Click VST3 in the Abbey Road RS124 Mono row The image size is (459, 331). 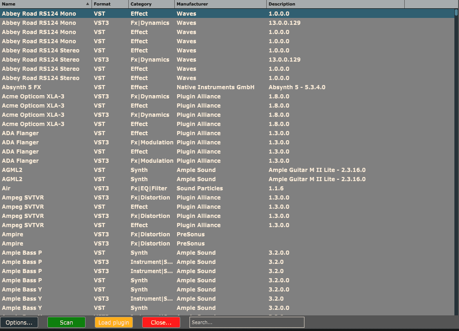click(x=101, y=23)
